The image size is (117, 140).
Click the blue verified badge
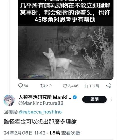(75, 97)
